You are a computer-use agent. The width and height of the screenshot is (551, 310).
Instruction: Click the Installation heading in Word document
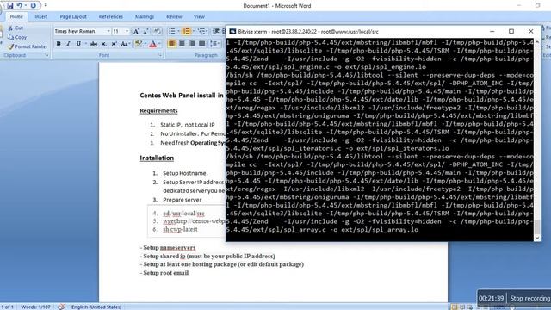[x=157, y=158]
